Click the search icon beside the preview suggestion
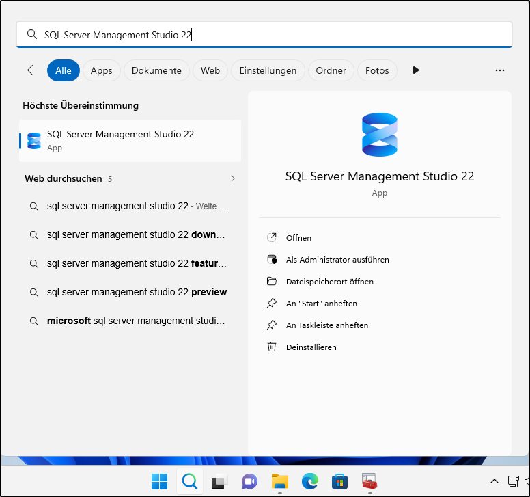The image size is (530, 497). [33, 293]
